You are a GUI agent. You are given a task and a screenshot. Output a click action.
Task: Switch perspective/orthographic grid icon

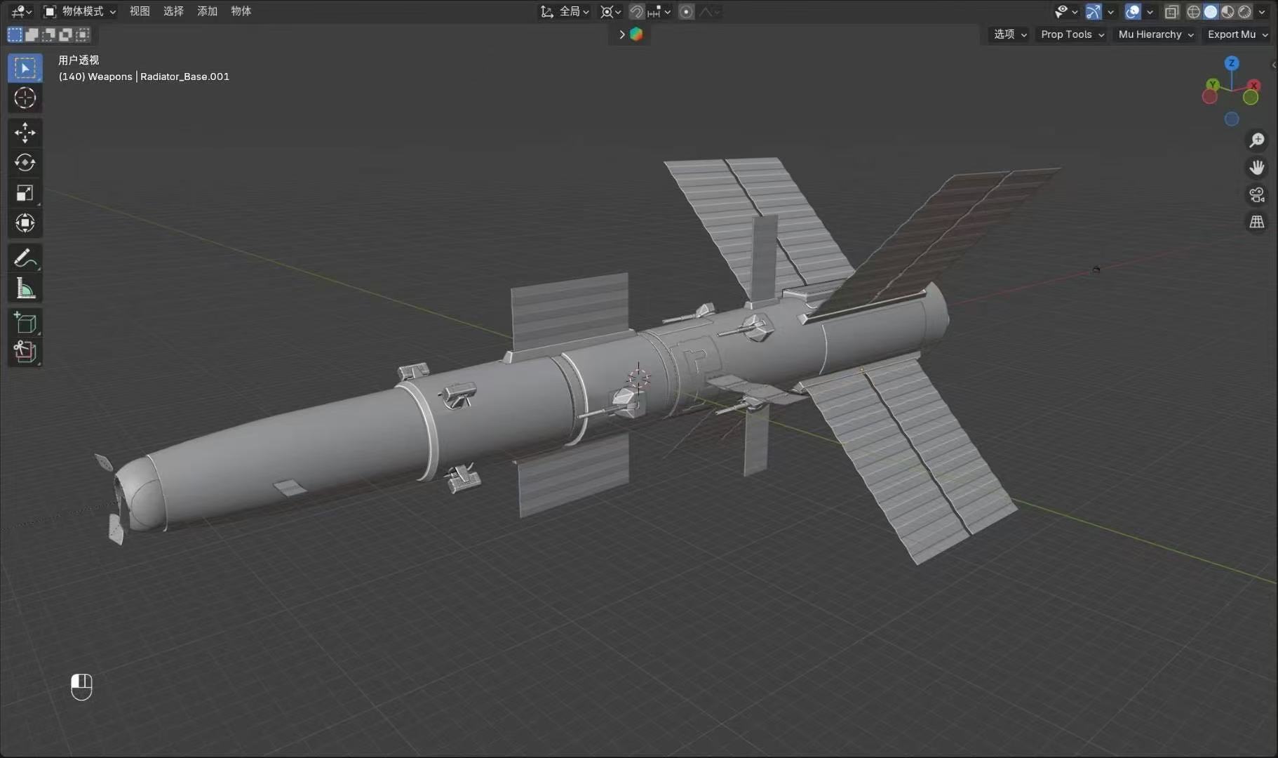click(x=1256, y=222)
